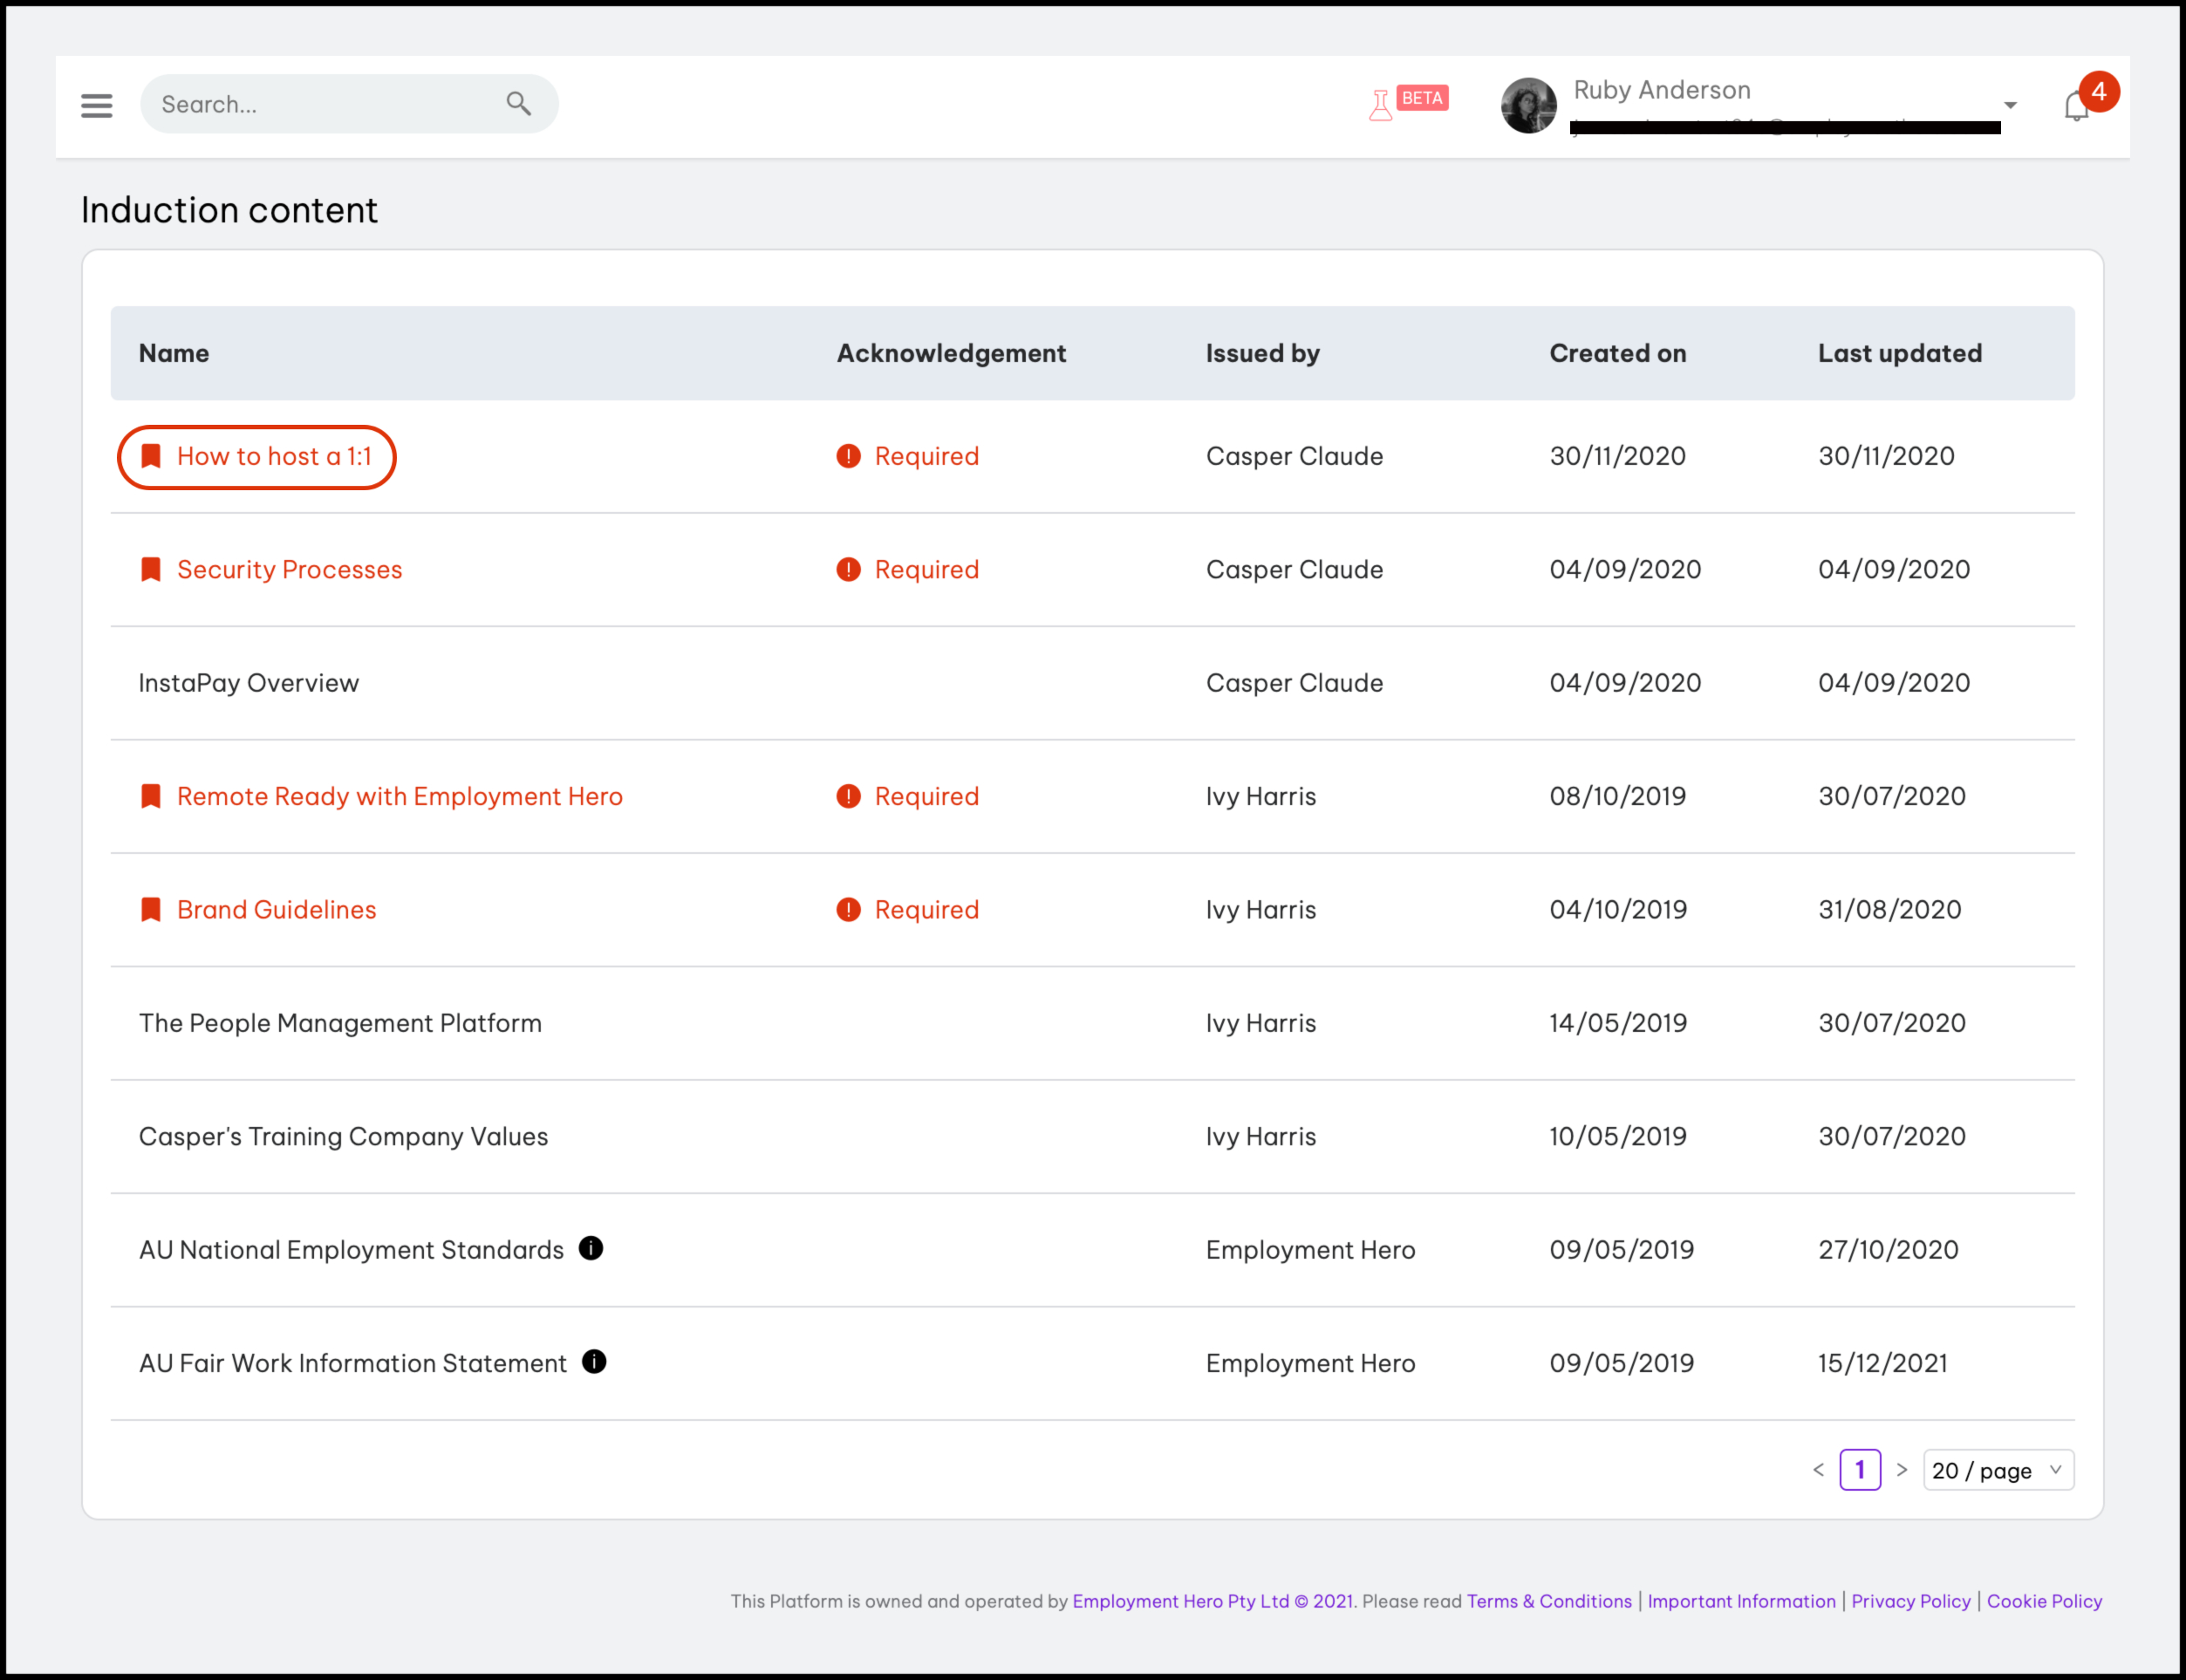Open the BETA lab flask icon
Viewport: 2186px width, 1680px height.
pos(1380,105)
